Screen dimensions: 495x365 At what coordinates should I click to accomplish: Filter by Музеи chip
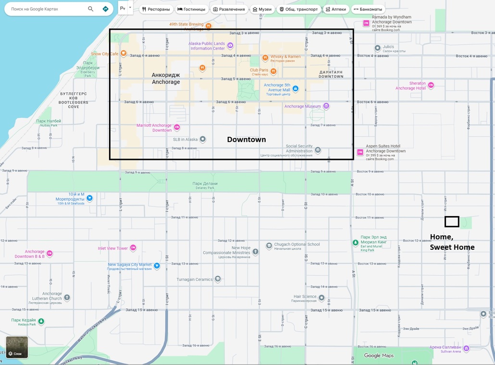[262, 9]
